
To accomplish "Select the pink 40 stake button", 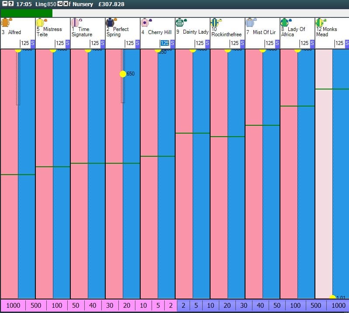I will point(93,306).
